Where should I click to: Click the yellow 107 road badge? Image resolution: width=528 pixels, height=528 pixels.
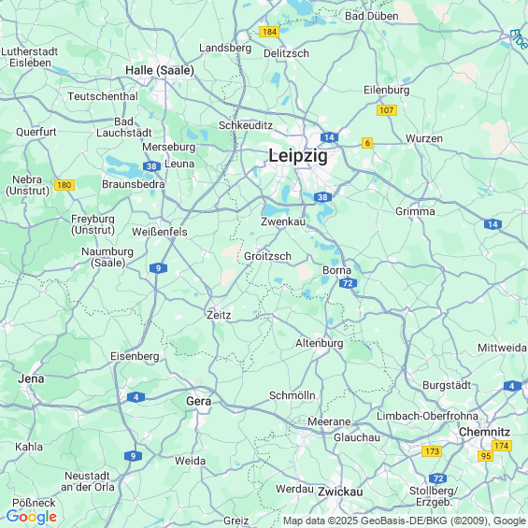(387, 110)
